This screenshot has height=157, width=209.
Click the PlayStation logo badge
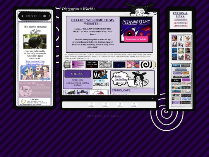[x=186, y=102]
